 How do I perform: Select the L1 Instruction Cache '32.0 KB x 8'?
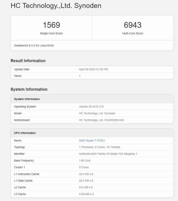click(86, 174)
